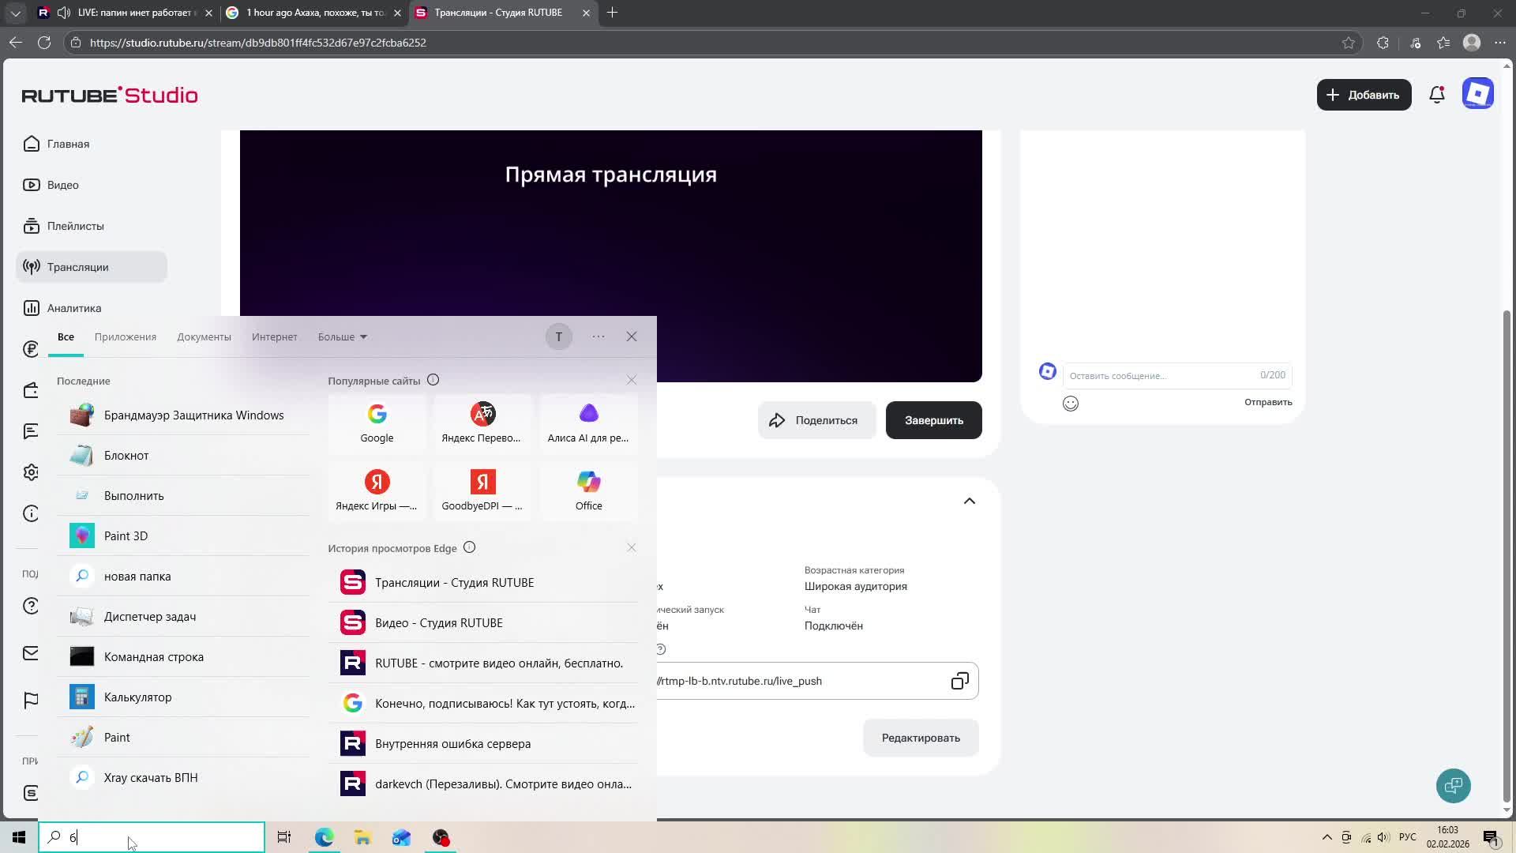Screen dimensions: 1516x853
Task: Click the Google popular site tile
Action: [x=377, y=423]
